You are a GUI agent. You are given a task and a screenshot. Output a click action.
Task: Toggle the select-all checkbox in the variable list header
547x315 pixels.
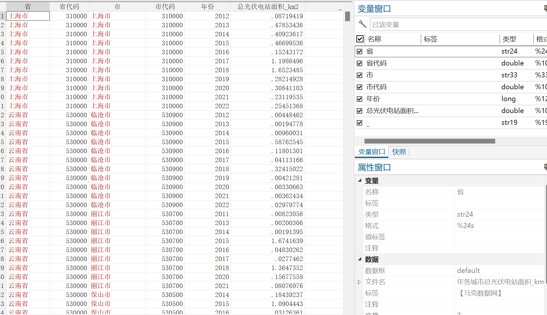point(360,39)
